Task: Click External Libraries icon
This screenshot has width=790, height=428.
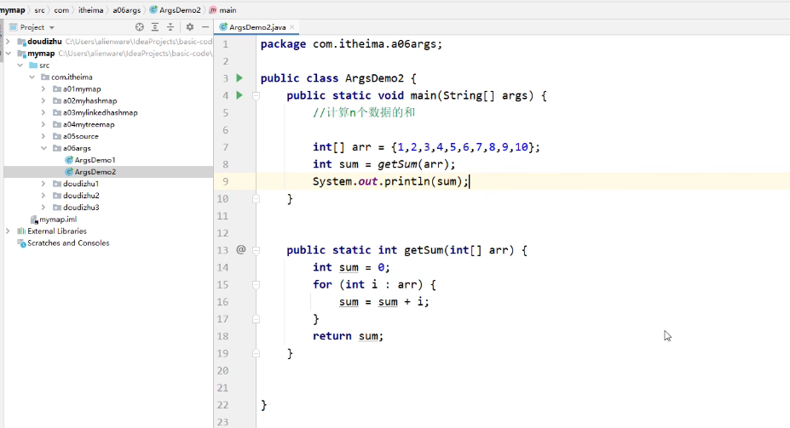Action: (x=21, y=231)
